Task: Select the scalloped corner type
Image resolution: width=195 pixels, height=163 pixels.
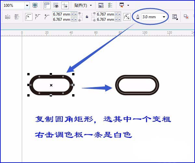Action: coord(38,17)
